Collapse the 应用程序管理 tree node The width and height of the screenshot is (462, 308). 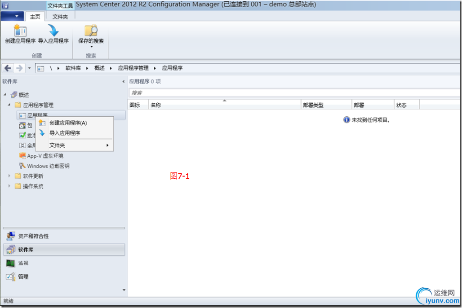(x=9, y=105)
